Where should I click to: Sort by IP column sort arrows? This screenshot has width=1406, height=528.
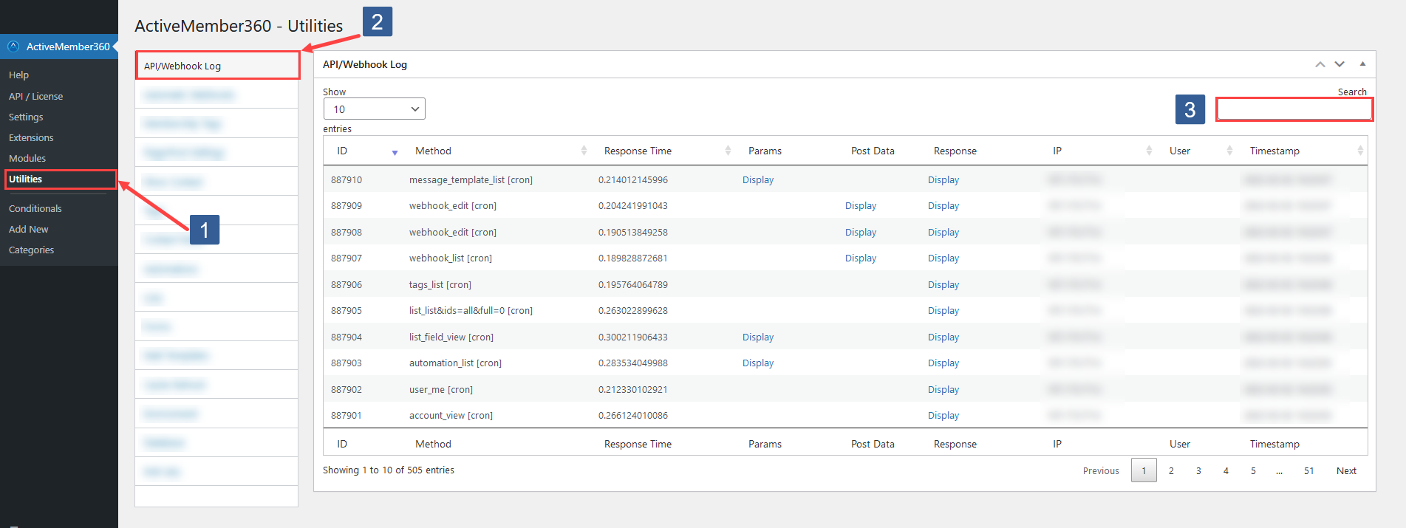coord(1149,151)
